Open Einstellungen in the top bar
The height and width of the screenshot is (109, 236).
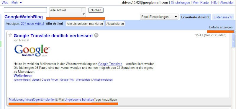pos(180,3)
